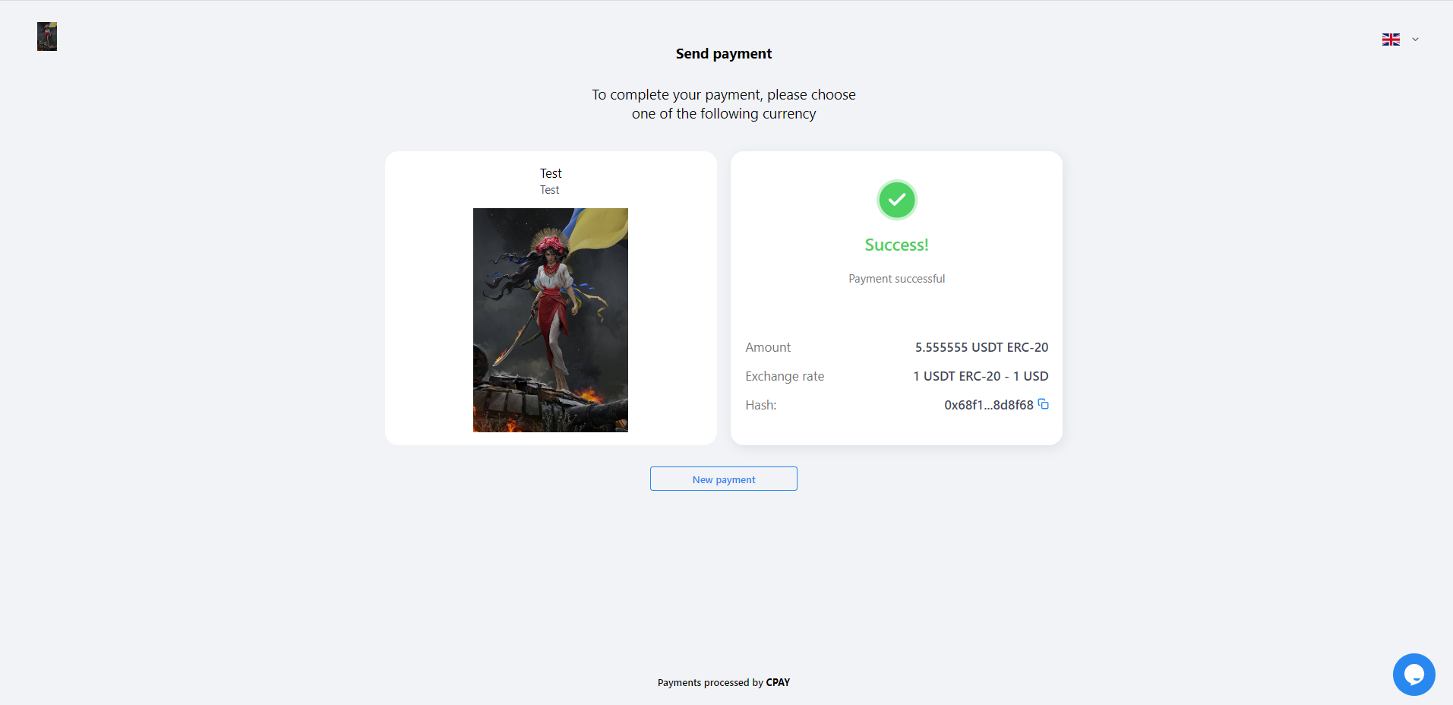The width and height of the screenshot is (1453, 705).
Task: Click the Send payment heading
Action: (x=724, y=54)
